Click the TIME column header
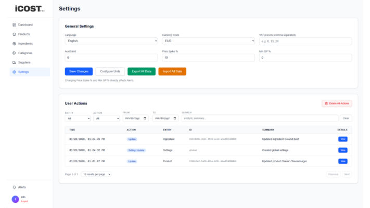 click(72, 130)
